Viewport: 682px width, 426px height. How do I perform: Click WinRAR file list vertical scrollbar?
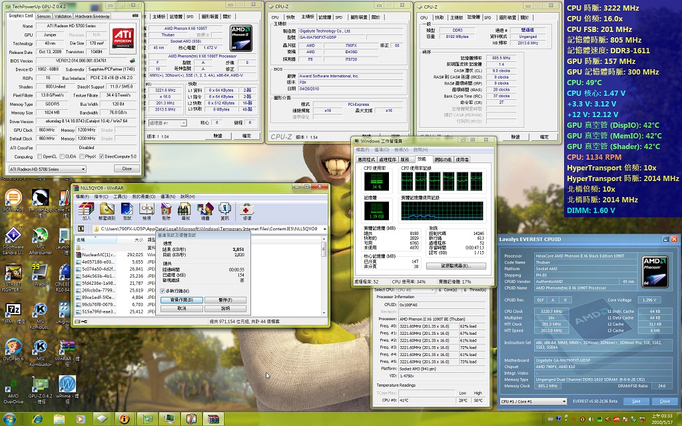pyautogui.click(x=324, y=276)
